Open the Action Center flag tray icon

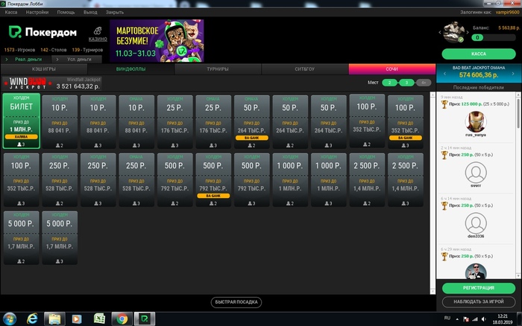click(466, 319)
